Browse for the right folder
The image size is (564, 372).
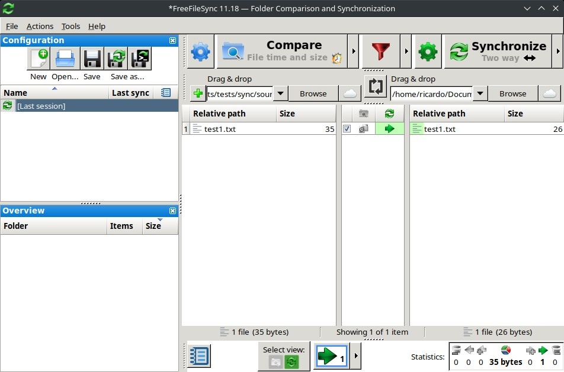tap(512, 93)
